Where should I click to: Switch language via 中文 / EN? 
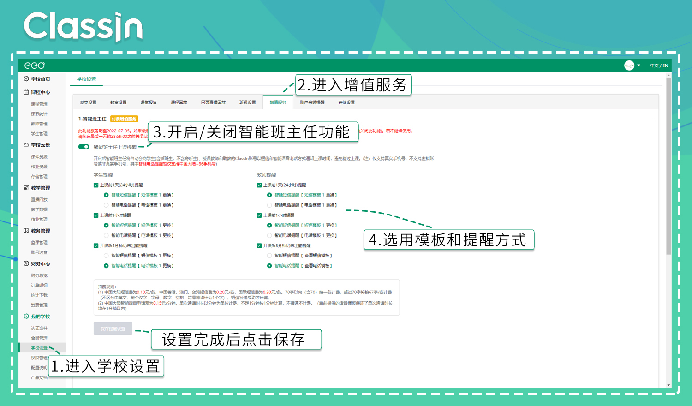tap(659, 66)
